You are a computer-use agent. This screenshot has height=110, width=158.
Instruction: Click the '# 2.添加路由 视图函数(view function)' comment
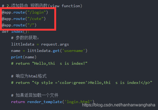pos(42,6)
